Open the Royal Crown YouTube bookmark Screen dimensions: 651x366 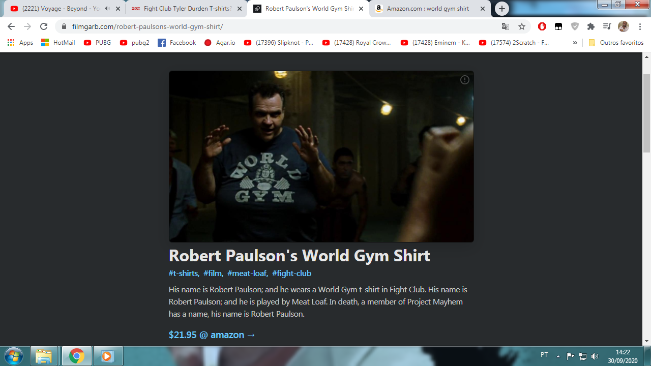pyautogui.click(x=358, y=43)
